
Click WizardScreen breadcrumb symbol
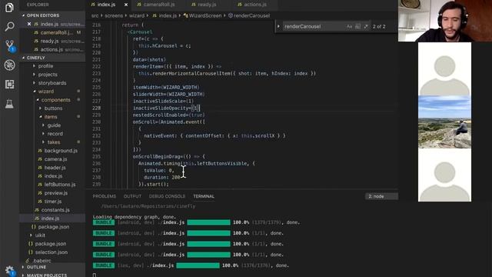(x=205, y=15)
